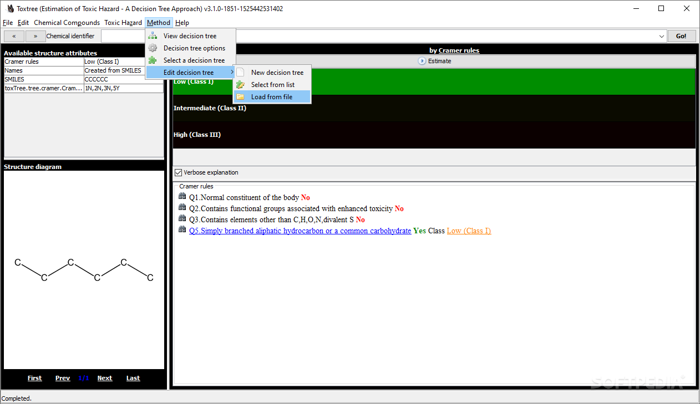Select the toxTree.tree.cramer attribute cell
Screen dimensions: 700x404
coord(44,88)
